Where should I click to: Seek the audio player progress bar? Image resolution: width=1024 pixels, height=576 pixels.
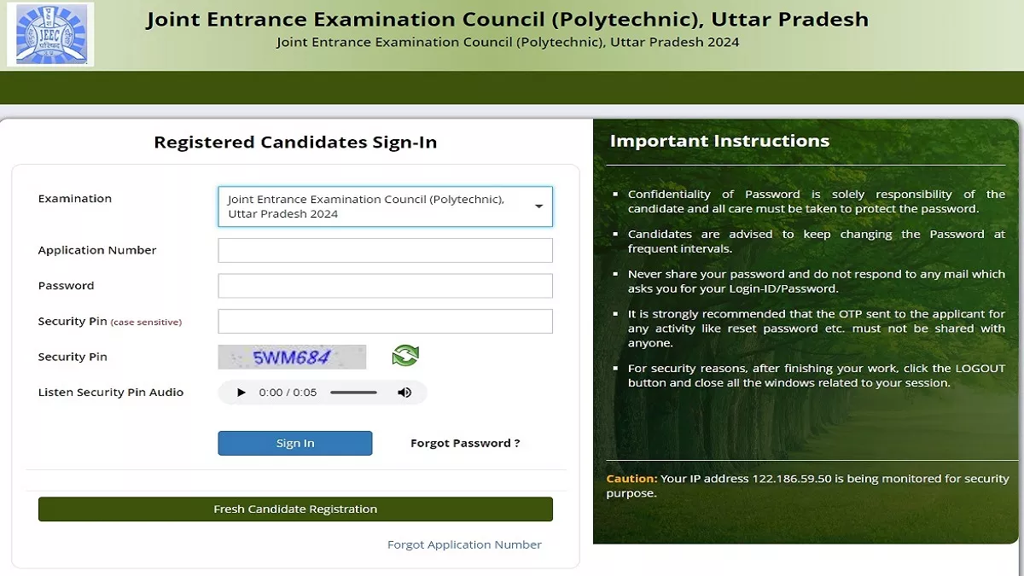pyautogui.click(x=353, y=393)
